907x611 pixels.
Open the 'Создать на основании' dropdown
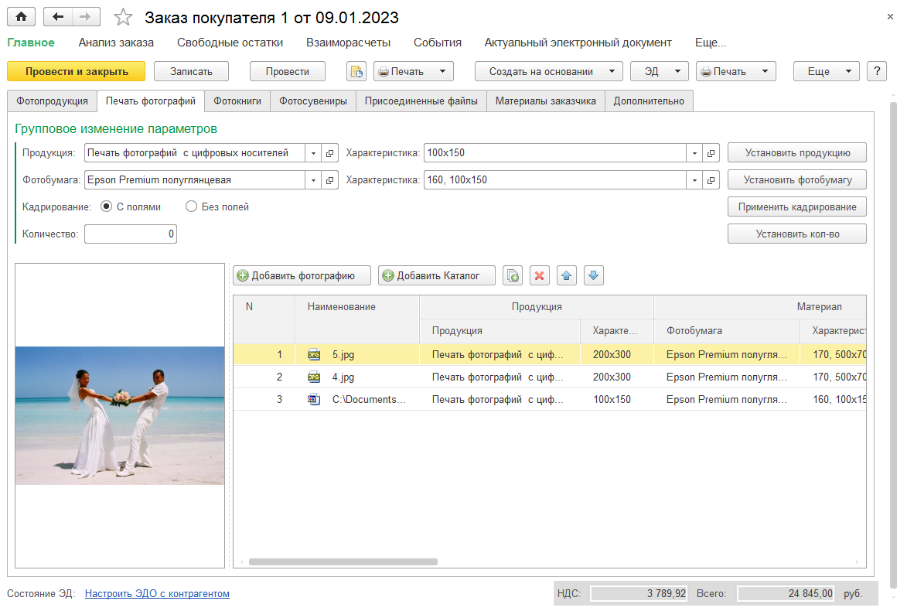click(548, 71)
